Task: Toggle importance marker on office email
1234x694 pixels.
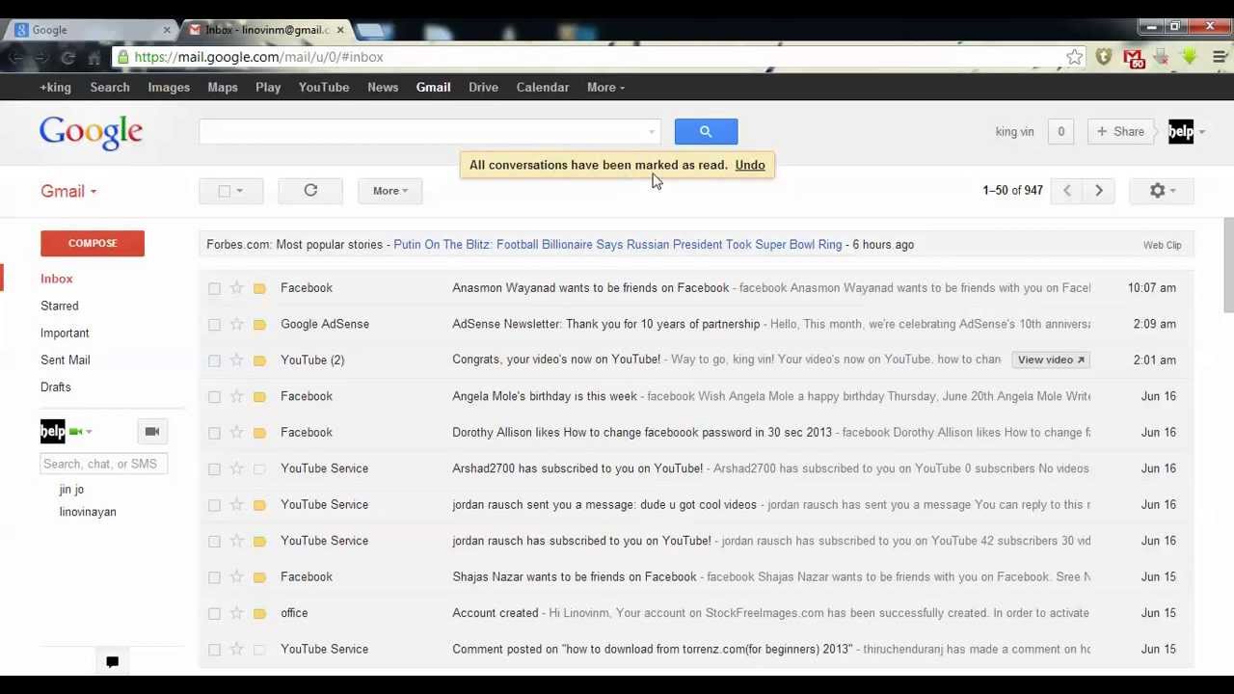Action: [259, 613]
